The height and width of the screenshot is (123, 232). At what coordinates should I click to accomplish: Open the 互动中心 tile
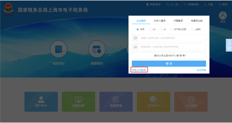(x=154, y=102)
